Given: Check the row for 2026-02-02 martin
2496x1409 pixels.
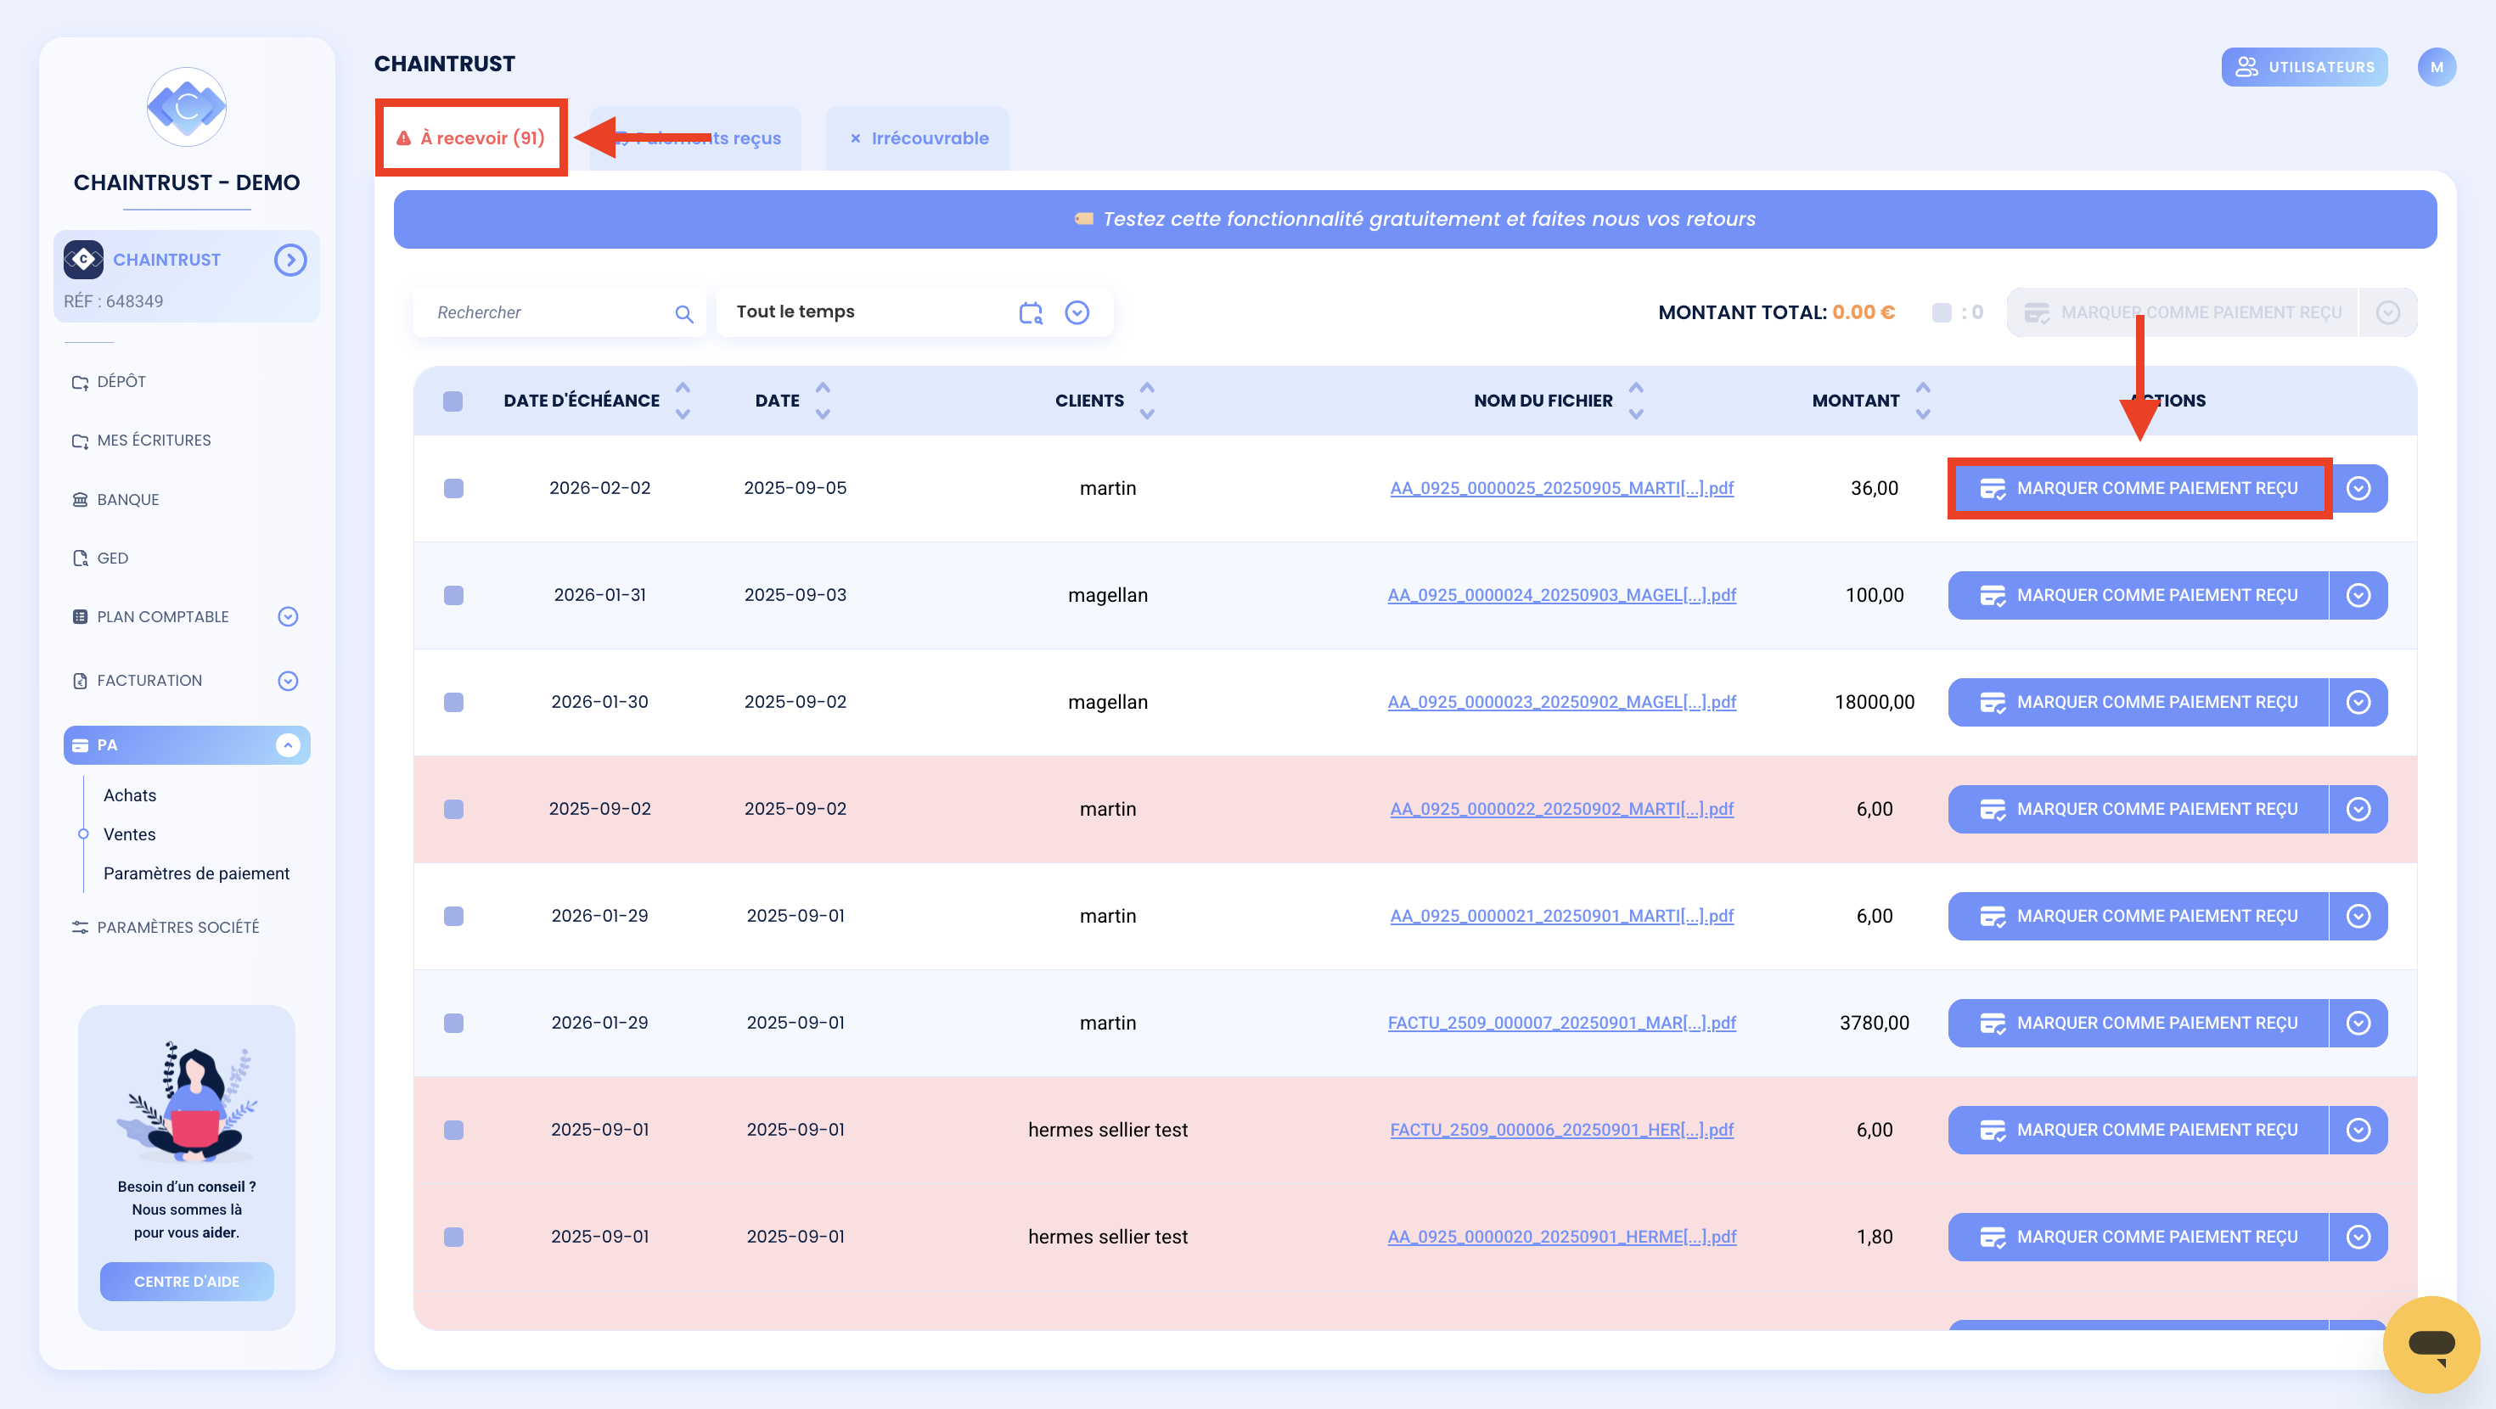Looking at the screenshot, I should pyautogui.click(x=453, y=488).
